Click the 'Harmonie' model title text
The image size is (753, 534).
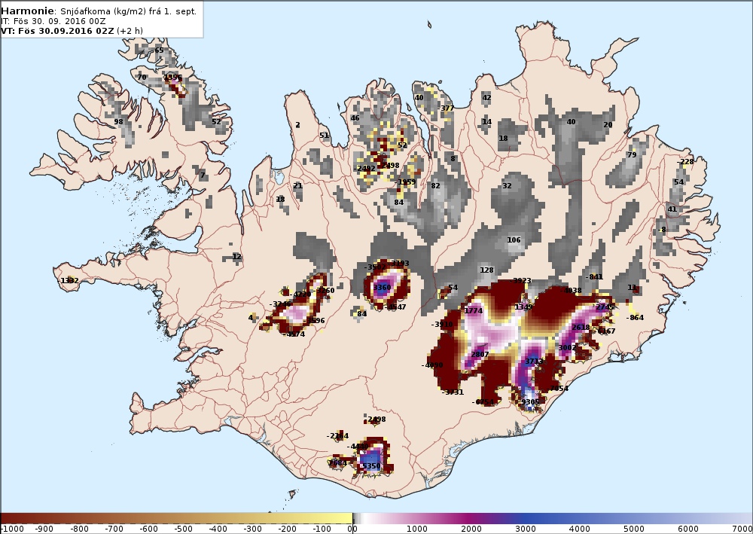pyautogui.click(x=27, y=11)
